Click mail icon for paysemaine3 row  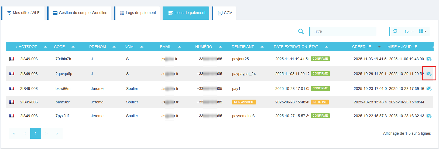pyautogui.click(x=429, y=116)
